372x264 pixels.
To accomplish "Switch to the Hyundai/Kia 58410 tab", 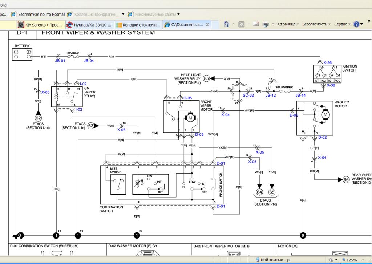I will click(89, 25).
